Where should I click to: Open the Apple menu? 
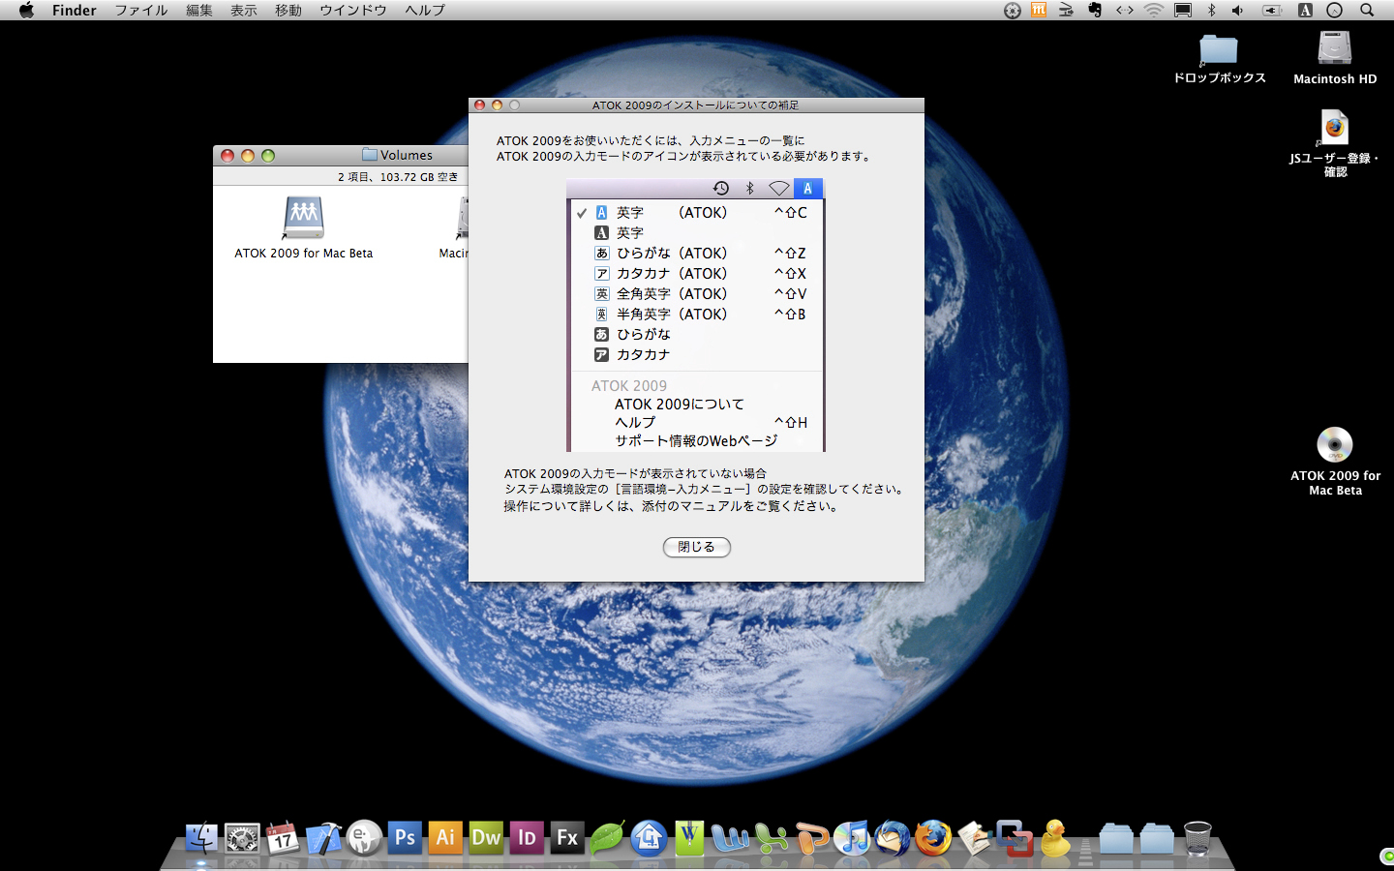point(26,10)
